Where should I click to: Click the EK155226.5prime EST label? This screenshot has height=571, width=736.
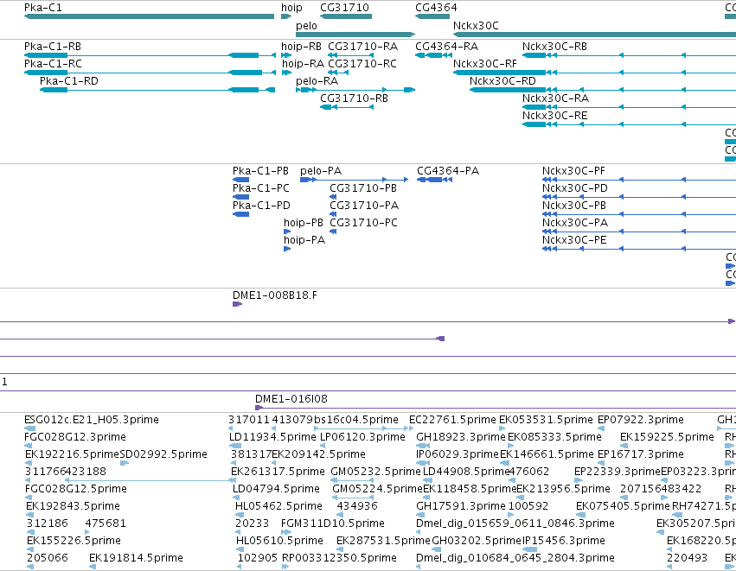[74, 541]
